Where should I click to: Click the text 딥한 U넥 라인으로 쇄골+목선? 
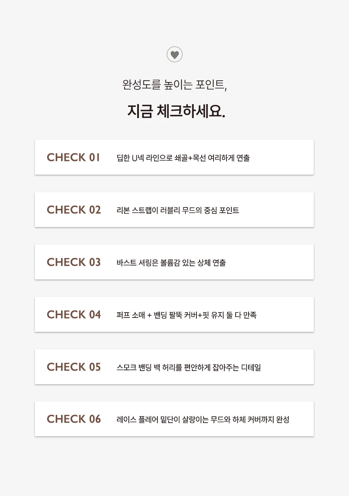(161, 158)
